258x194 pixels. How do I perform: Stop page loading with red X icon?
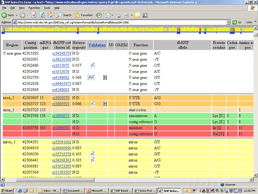(x=34, y=15)
